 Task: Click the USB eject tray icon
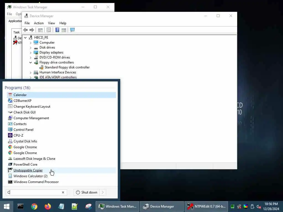252,206
